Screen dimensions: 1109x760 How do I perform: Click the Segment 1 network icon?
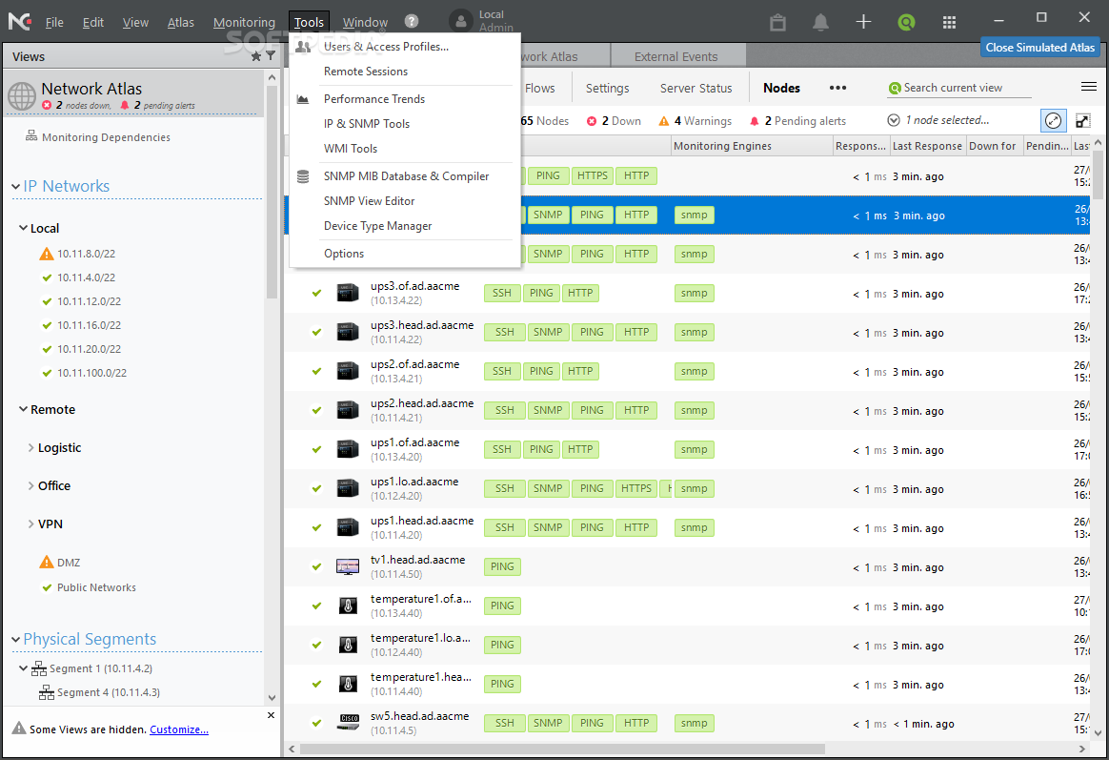[39, 668]
